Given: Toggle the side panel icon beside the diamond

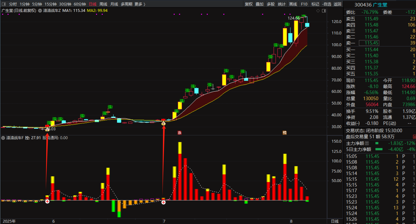Looking at the screenshot, I should coord(324,11).
